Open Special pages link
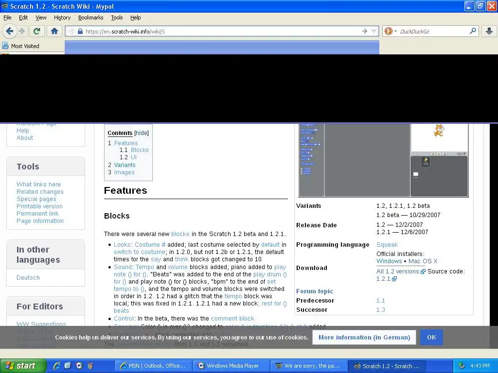The width and height of the screenshot is (498, 373). 36,199
